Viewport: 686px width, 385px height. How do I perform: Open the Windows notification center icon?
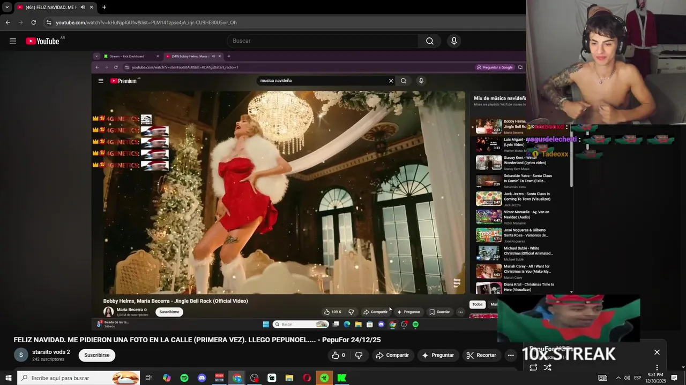pyautogui.click(x=675, y=378)
